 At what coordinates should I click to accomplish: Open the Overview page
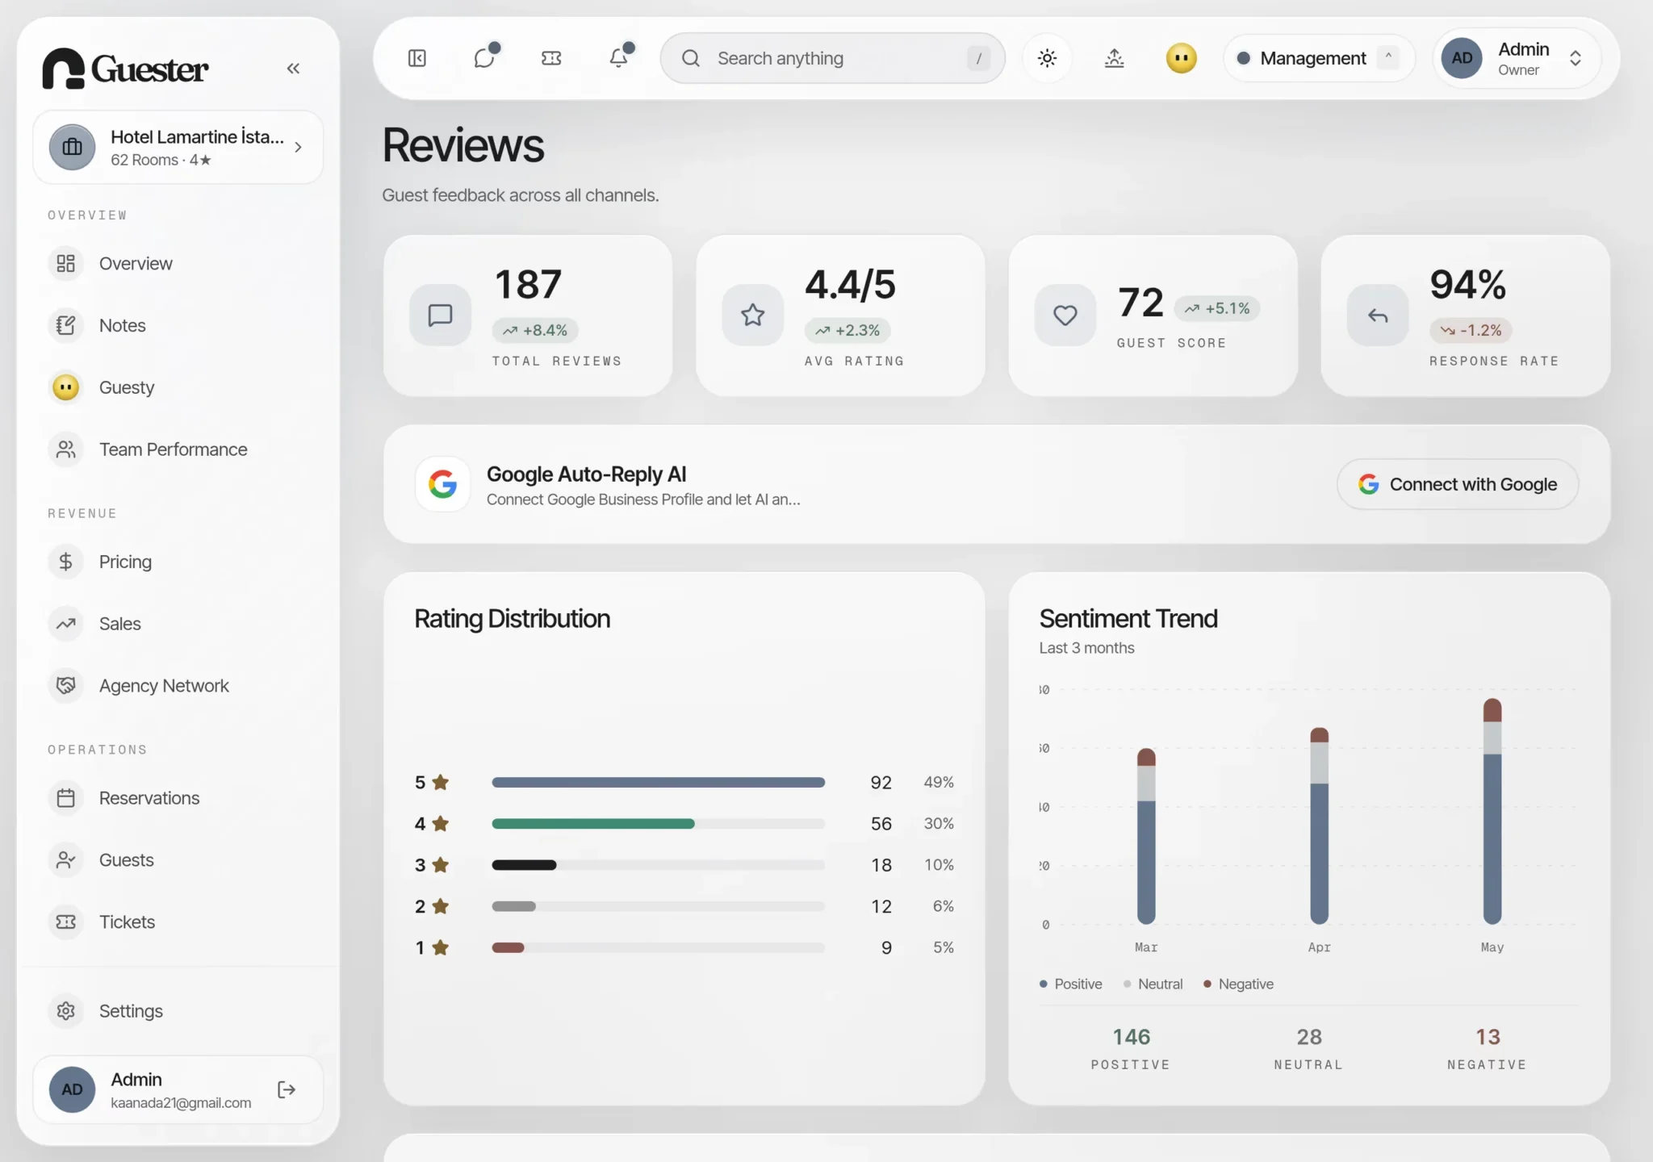coord(178,264)
